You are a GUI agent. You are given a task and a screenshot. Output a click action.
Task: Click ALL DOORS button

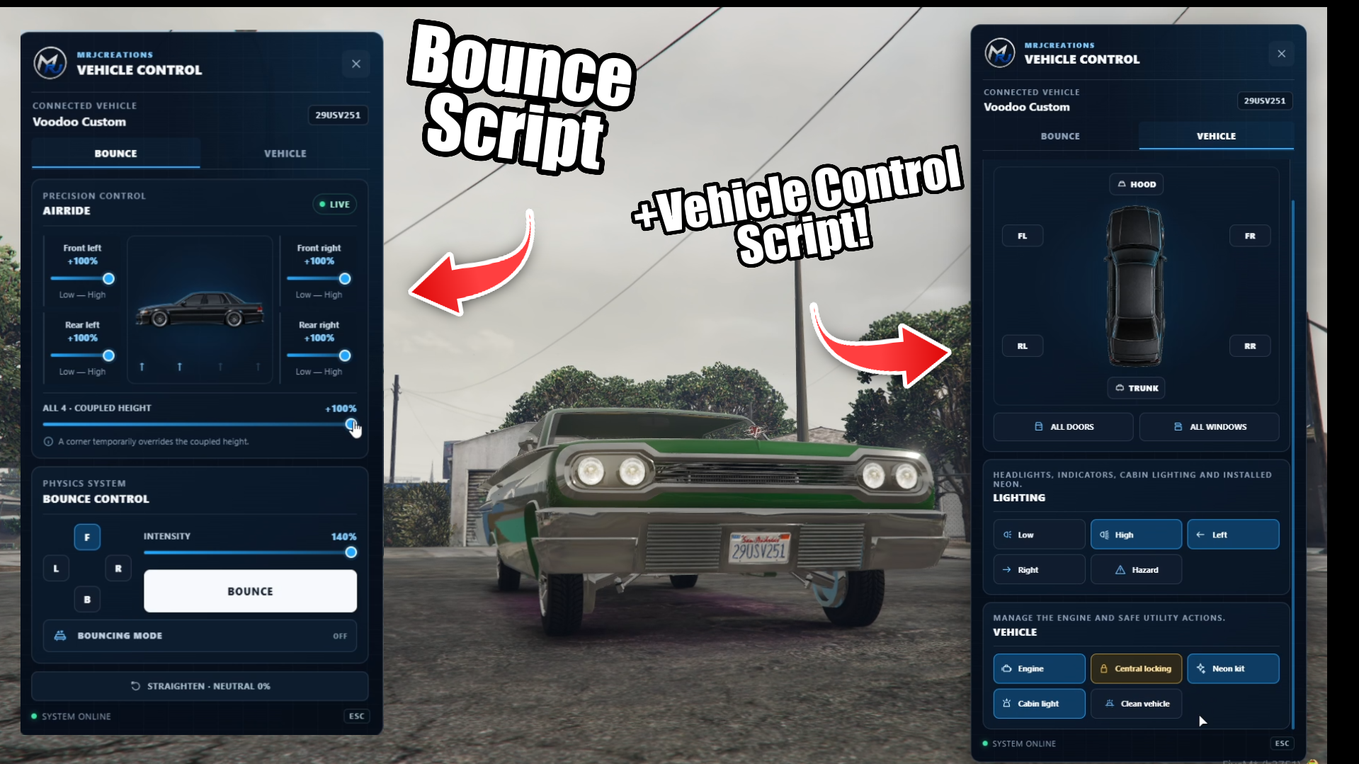pyautogui.click(x=1063, y=426)
